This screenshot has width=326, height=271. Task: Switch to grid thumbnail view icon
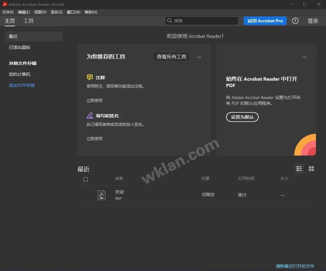tap(311, 169)
